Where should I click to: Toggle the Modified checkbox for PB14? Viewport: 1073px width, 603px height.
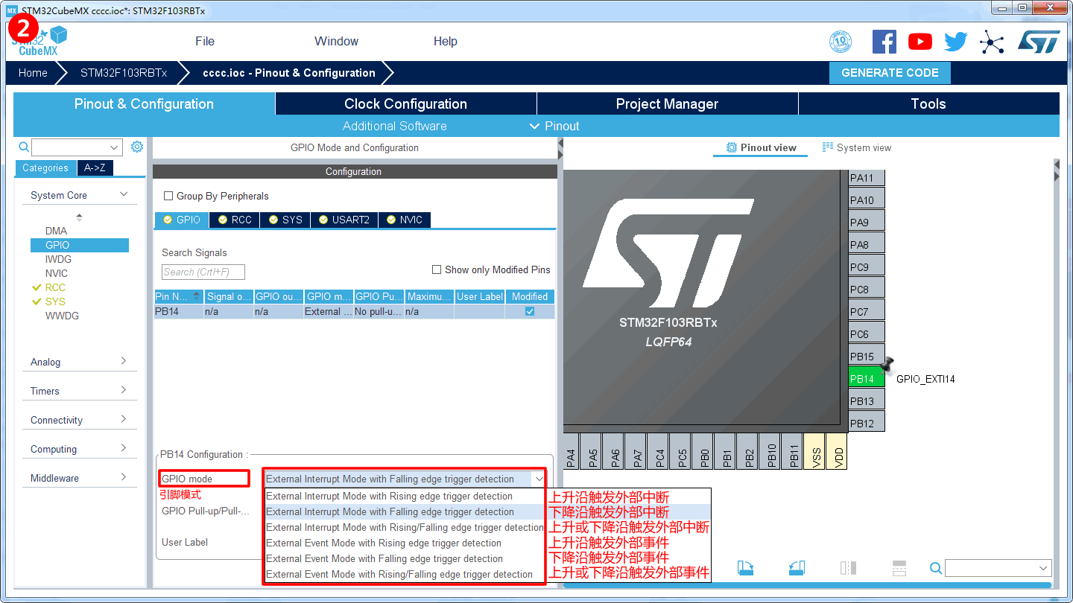point(530,311)
